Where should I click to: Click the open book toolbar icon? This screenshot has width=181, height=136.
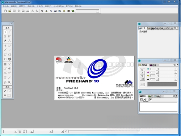[x=55, y=11]
